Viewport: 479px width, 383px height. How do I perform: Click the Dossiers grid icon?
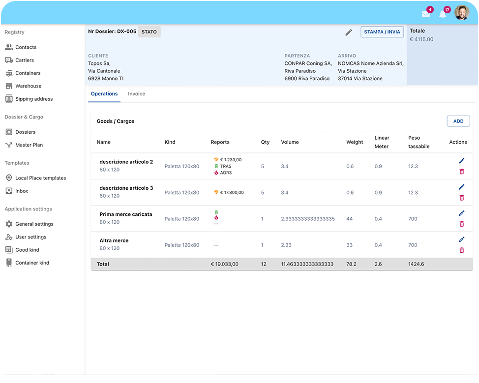9,132
